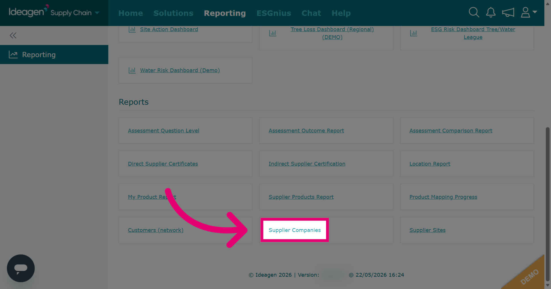Open the announcements megaphone icon
Image resolution: width=551 pixels, height=289 pixels.
508,12
